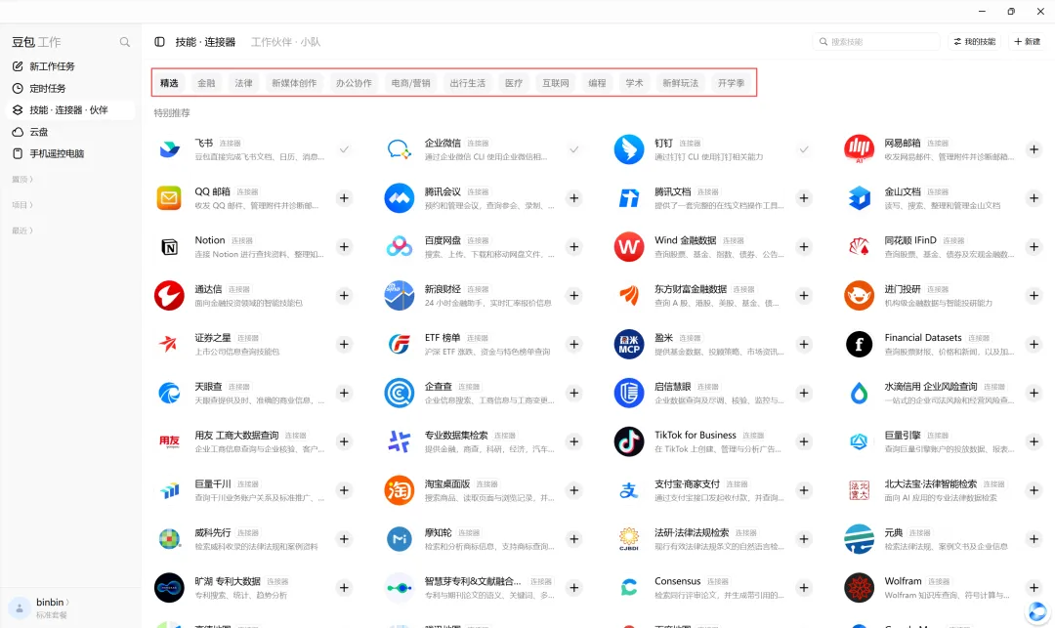Expand the 最近 section

click(22, 230)
